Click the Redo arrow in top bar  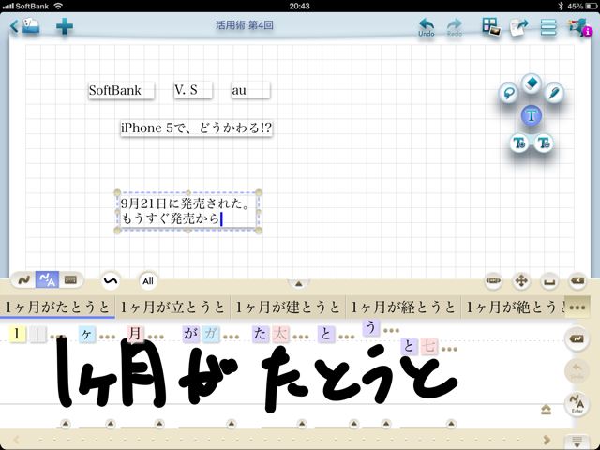[454, 27]
